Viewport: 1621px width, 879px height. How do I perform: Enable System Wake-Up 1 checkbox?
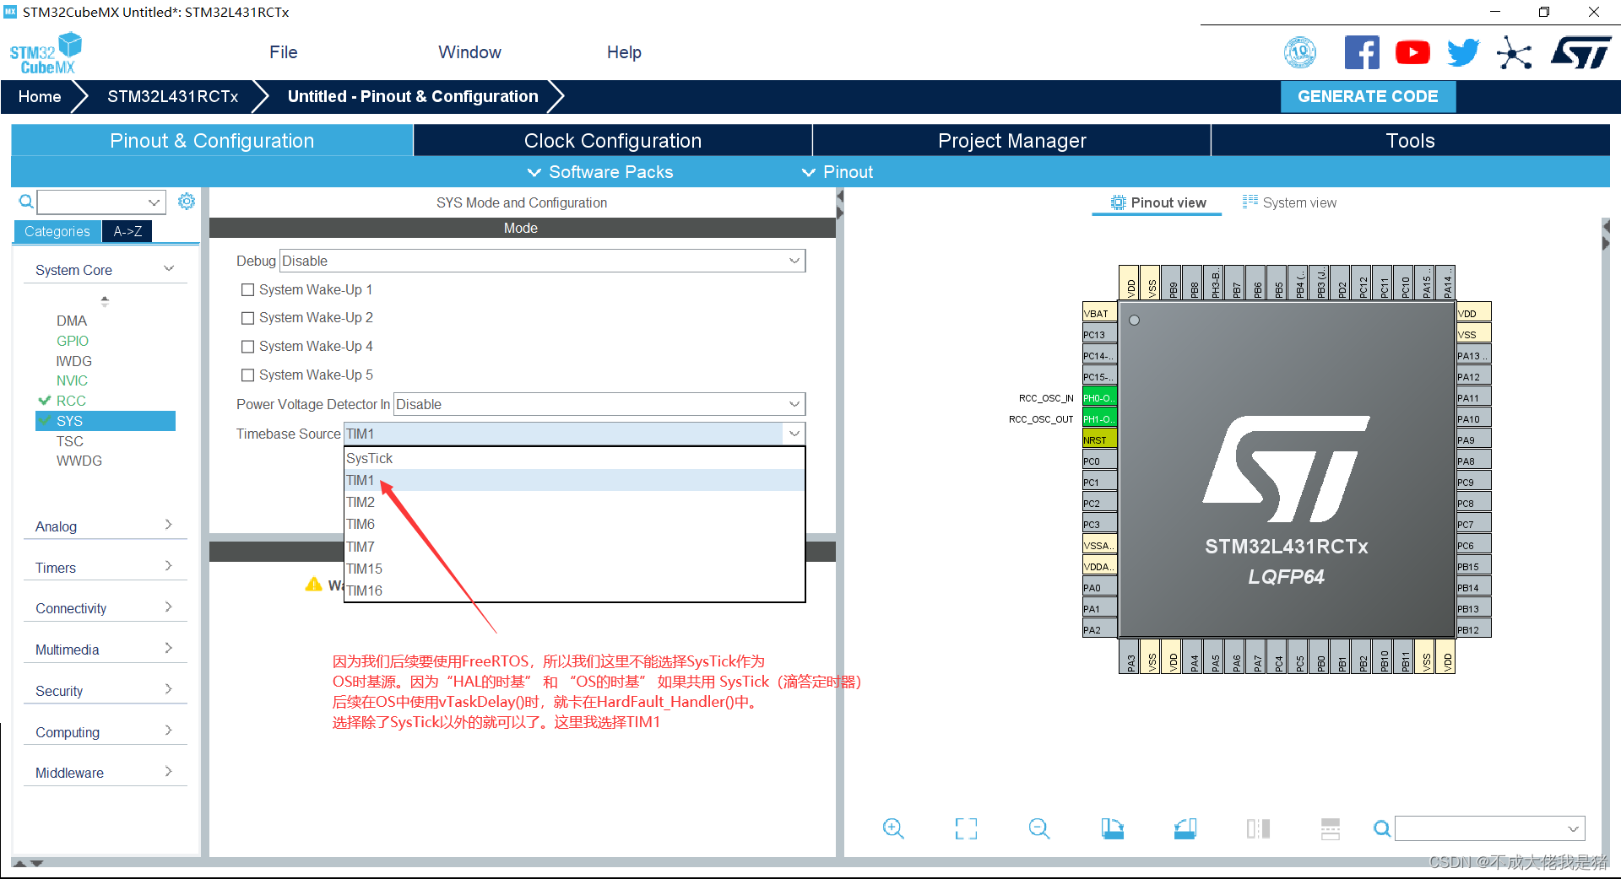pyautogui.click(x=248, y=289)
